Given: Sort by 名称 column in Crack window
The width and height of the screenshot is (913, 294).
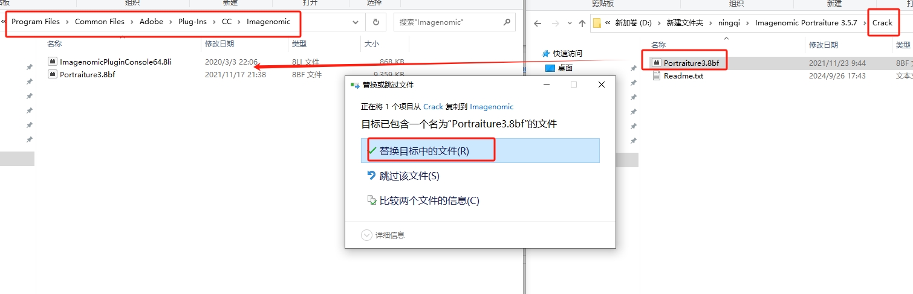Looking at the screenshot, I should [x=658, y=45].
